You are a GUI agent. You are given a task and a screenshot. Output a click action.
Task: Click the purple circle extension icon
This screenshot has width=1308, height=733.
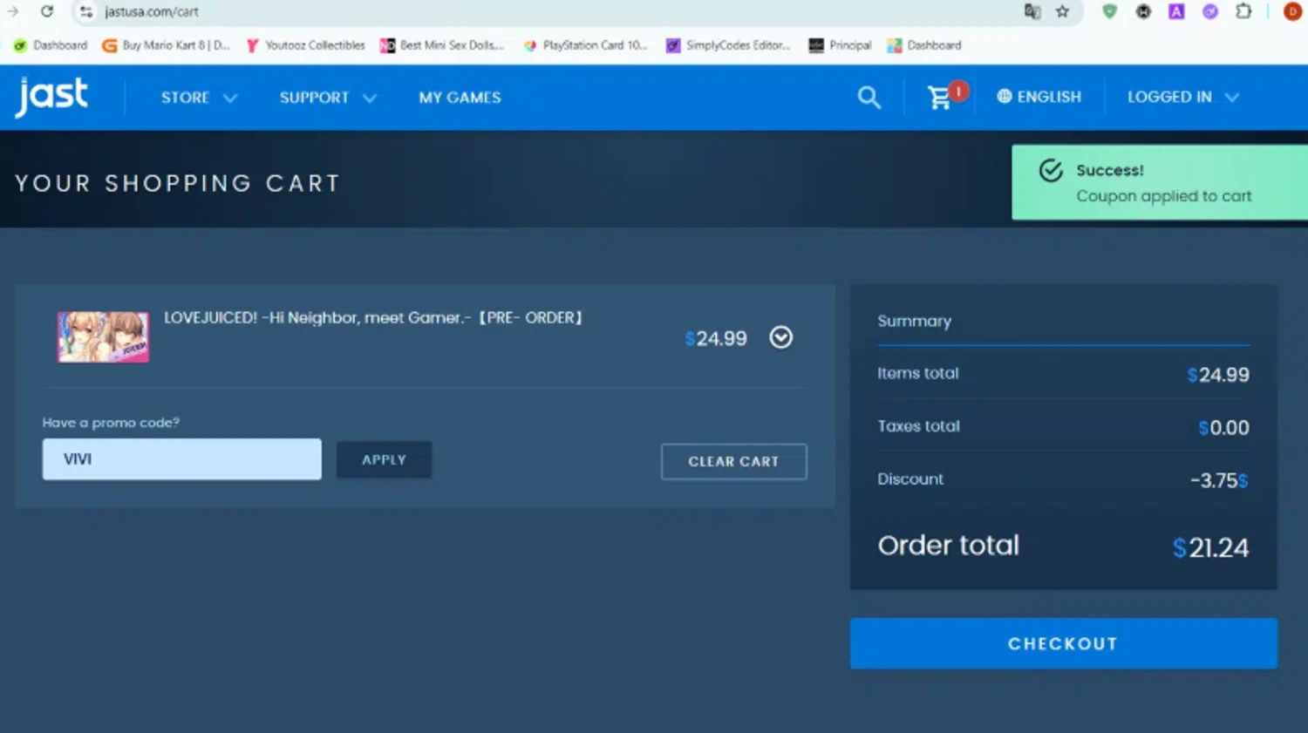click(x=1210, y=11)
